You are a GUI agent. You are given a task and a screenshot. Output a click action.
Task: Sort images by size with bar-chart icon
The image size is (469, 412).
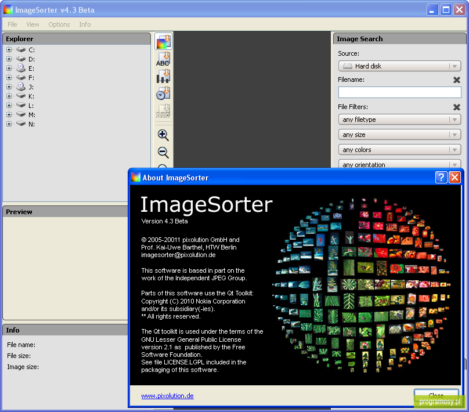[163, 76]
